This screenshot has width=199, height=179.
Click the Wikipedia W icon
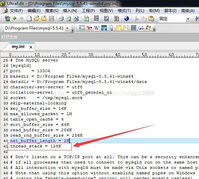[97, 28]
